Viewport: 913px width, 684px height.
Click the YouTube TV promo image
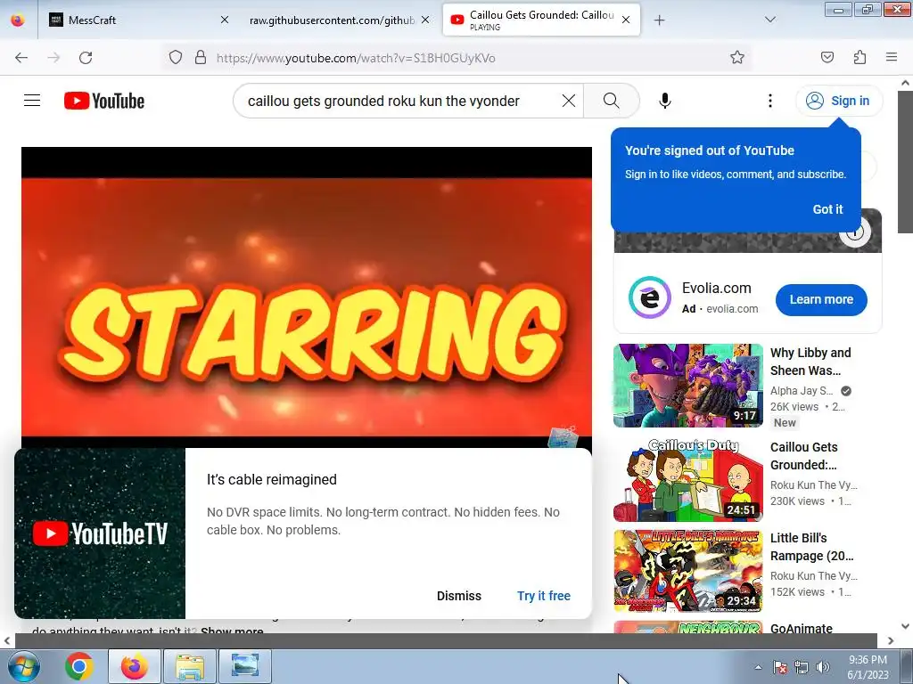[100, 533]
